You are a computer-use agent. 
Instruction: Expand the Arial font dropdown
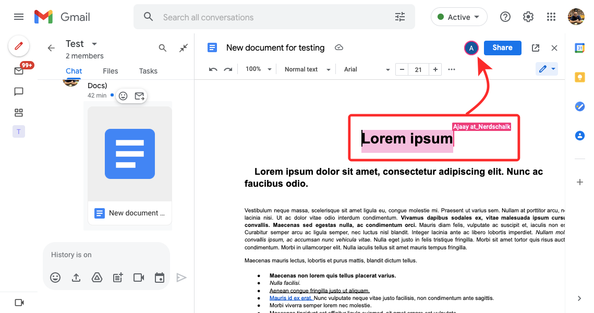(367, 69)
